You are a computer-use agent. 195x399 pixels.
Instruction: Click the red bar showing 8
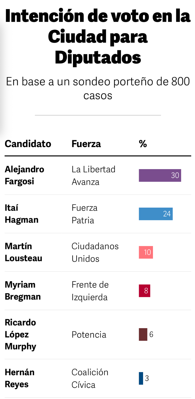pyautogui.click(x=144, y=291)
